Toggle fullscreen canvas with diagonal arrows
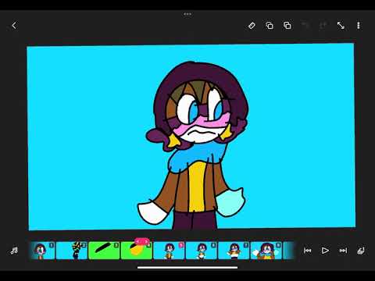The image size is (375, 281). tap(341, 26)
